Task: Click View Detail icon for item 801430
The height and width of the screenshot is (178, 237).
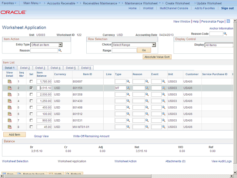Action: coord(9,101)
